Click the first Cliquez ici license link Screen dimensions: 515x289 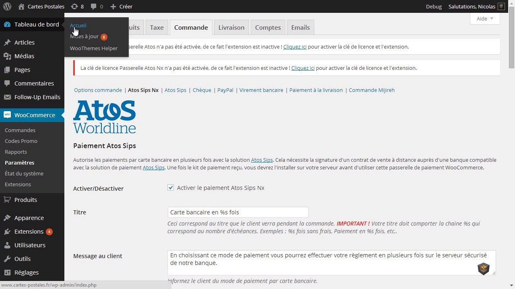295,47
